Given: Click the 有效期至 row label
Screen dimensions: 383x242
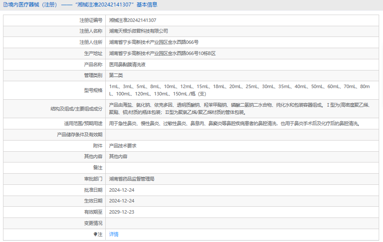Looking at the screenshot, I should (x=93, y=212).
